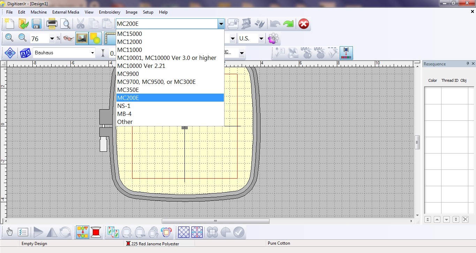This screenshot has width=476, height=253.
Task: Click the Zoom Out magnifier icon
Action: click(x=23, y=38)
